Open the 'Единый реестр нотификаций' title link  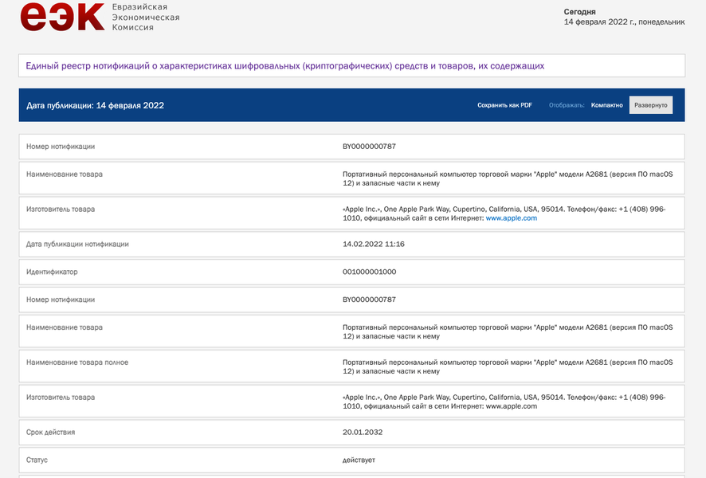(284, 65)
